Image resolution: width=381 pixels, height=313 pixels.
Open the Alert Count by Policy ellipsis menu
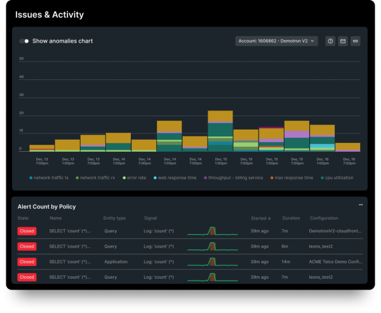coord(361,205)
